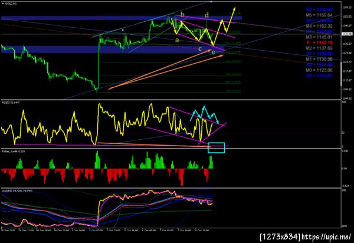The height and width of the screenshot is (243, 354).
Task: Select wave label 'd' on the chart
Action: (x=207, y=15)
